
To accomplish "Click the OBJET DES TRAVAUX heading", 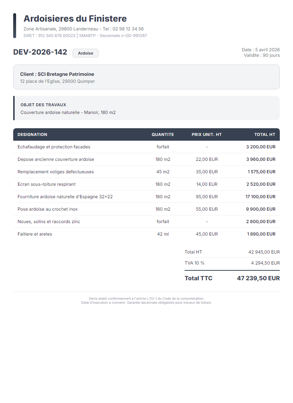I will (x=43, y=105).
